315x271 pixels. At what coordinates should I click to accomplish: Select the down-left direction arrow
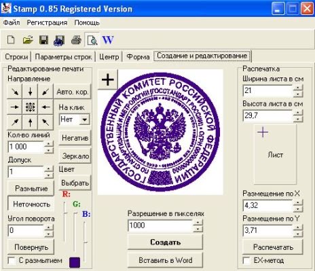point(45,92)
